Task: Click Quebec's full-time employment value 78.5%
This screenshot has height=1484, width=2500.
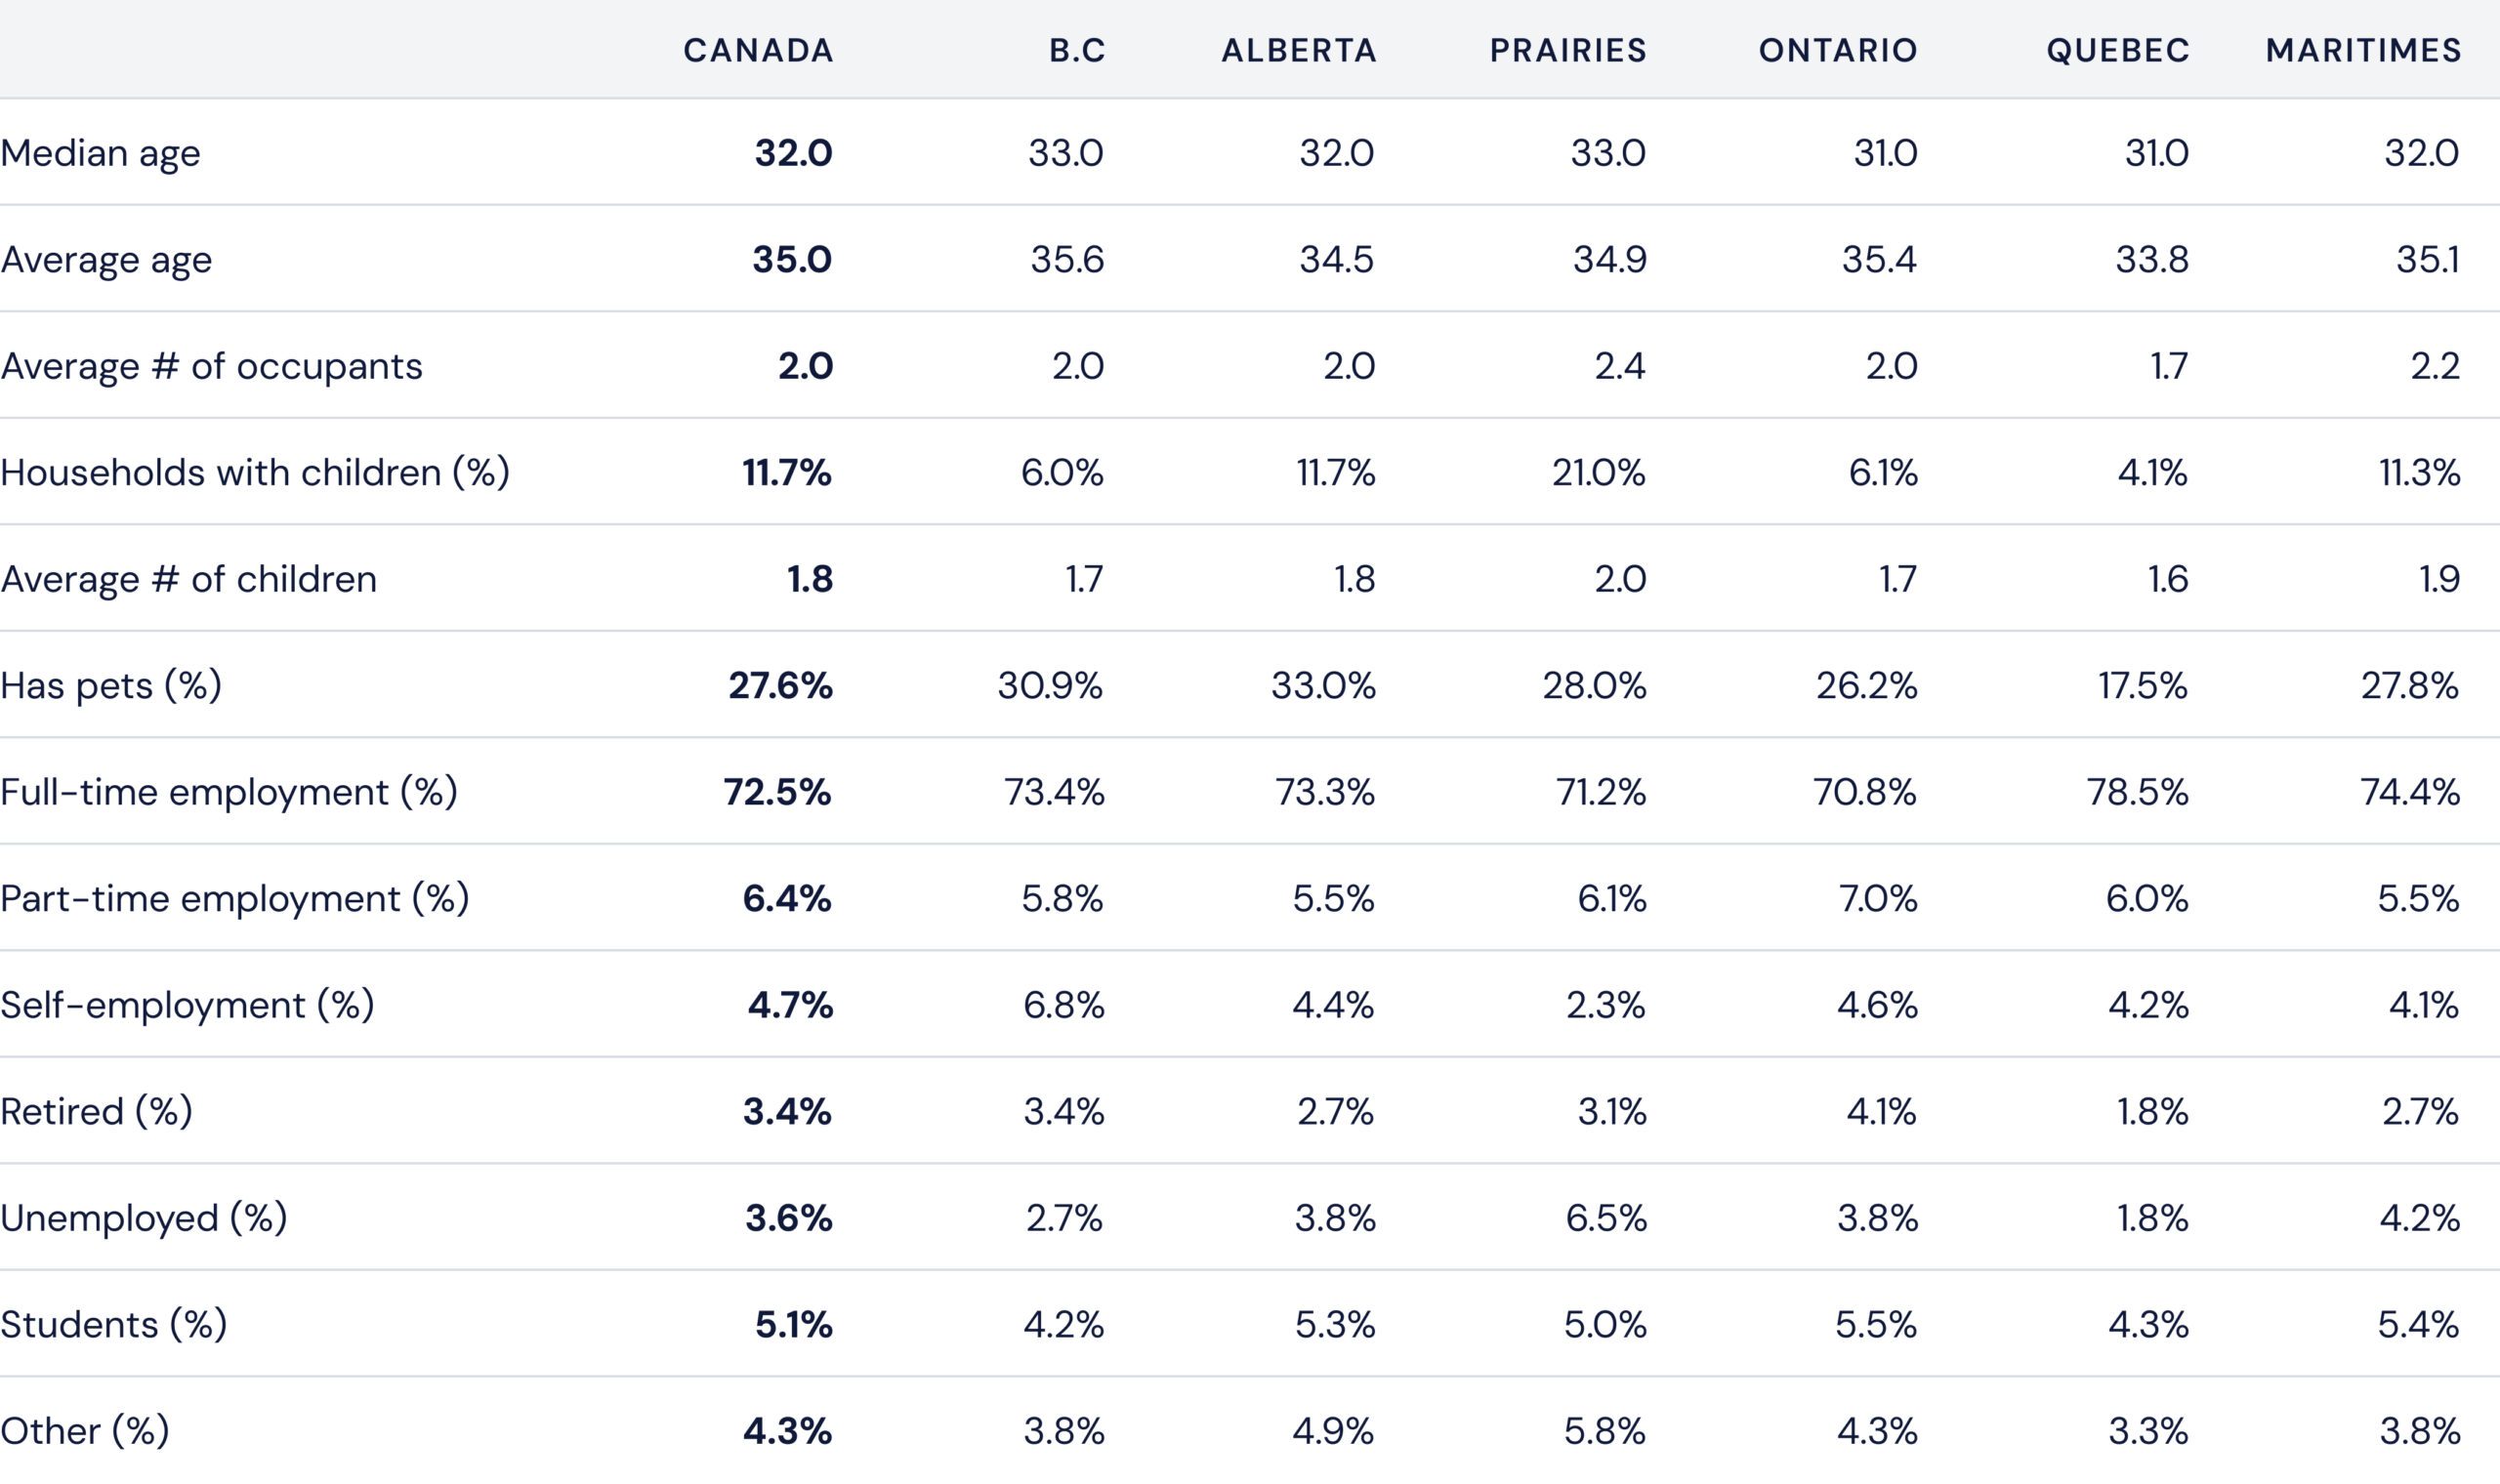Action: tap(2137, 792)
